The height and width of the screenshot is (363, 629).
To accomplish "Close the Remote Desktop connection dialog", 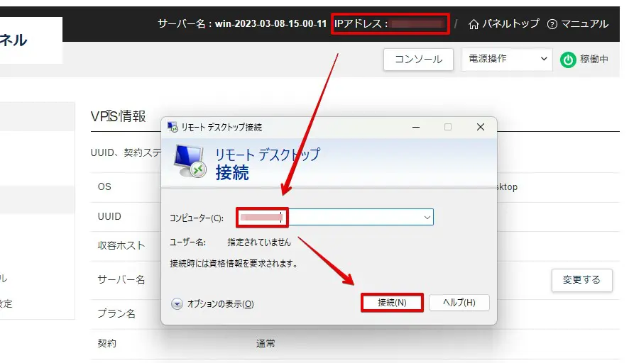I will [x=480, y=128].
